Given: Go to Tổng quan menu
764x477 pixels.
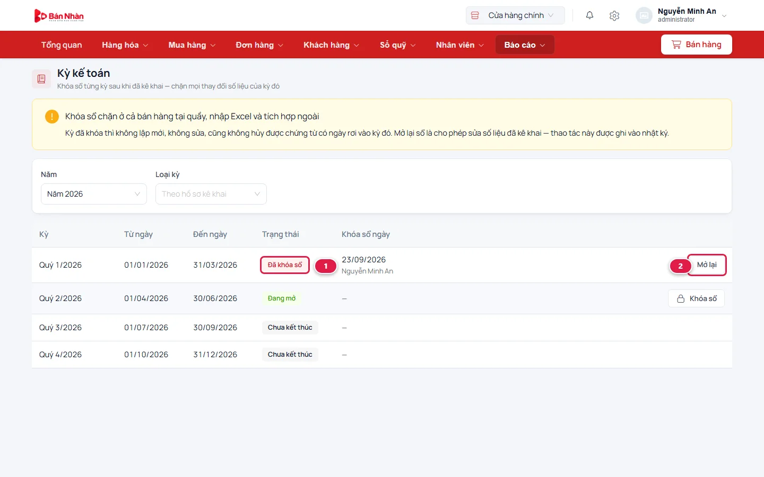Looking at the screenshot, I should click(x=62, y=45).
